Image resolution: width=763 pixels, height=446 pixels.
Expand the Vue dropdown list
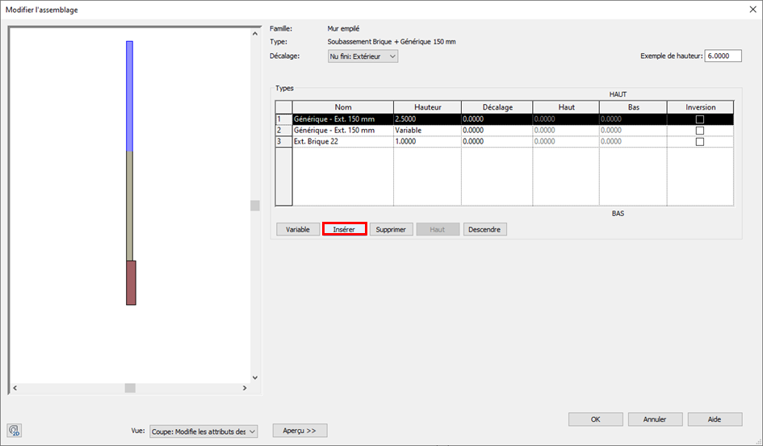pyautogui.click(x=203, y=431)
